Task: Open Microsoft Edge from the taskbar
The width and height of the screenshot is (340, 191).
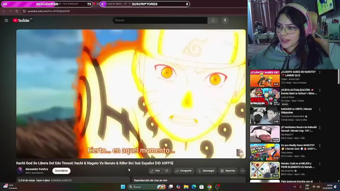Action: (x=194, y=187)
